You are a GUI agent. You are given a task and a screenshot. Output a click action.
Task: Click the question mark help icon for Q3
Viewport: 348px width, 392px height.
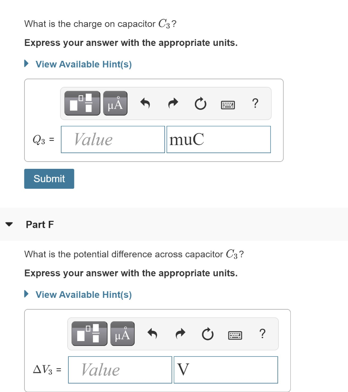(255, 103)
